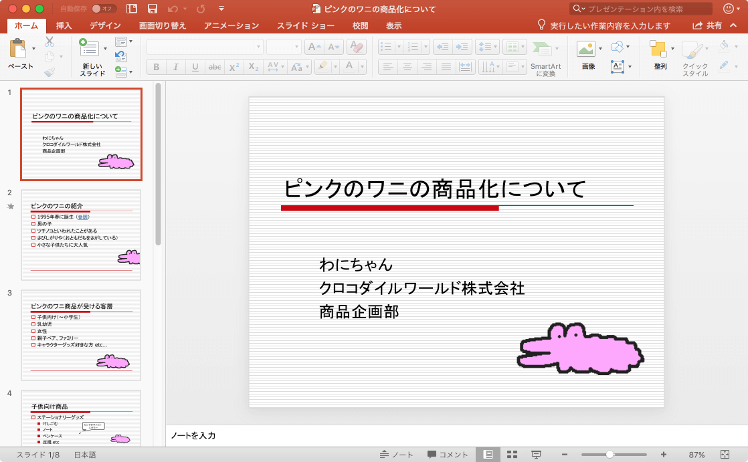Screen dimensions: 748x462
Task: Open the 整列 arrange tool
Action: (659, 49)
